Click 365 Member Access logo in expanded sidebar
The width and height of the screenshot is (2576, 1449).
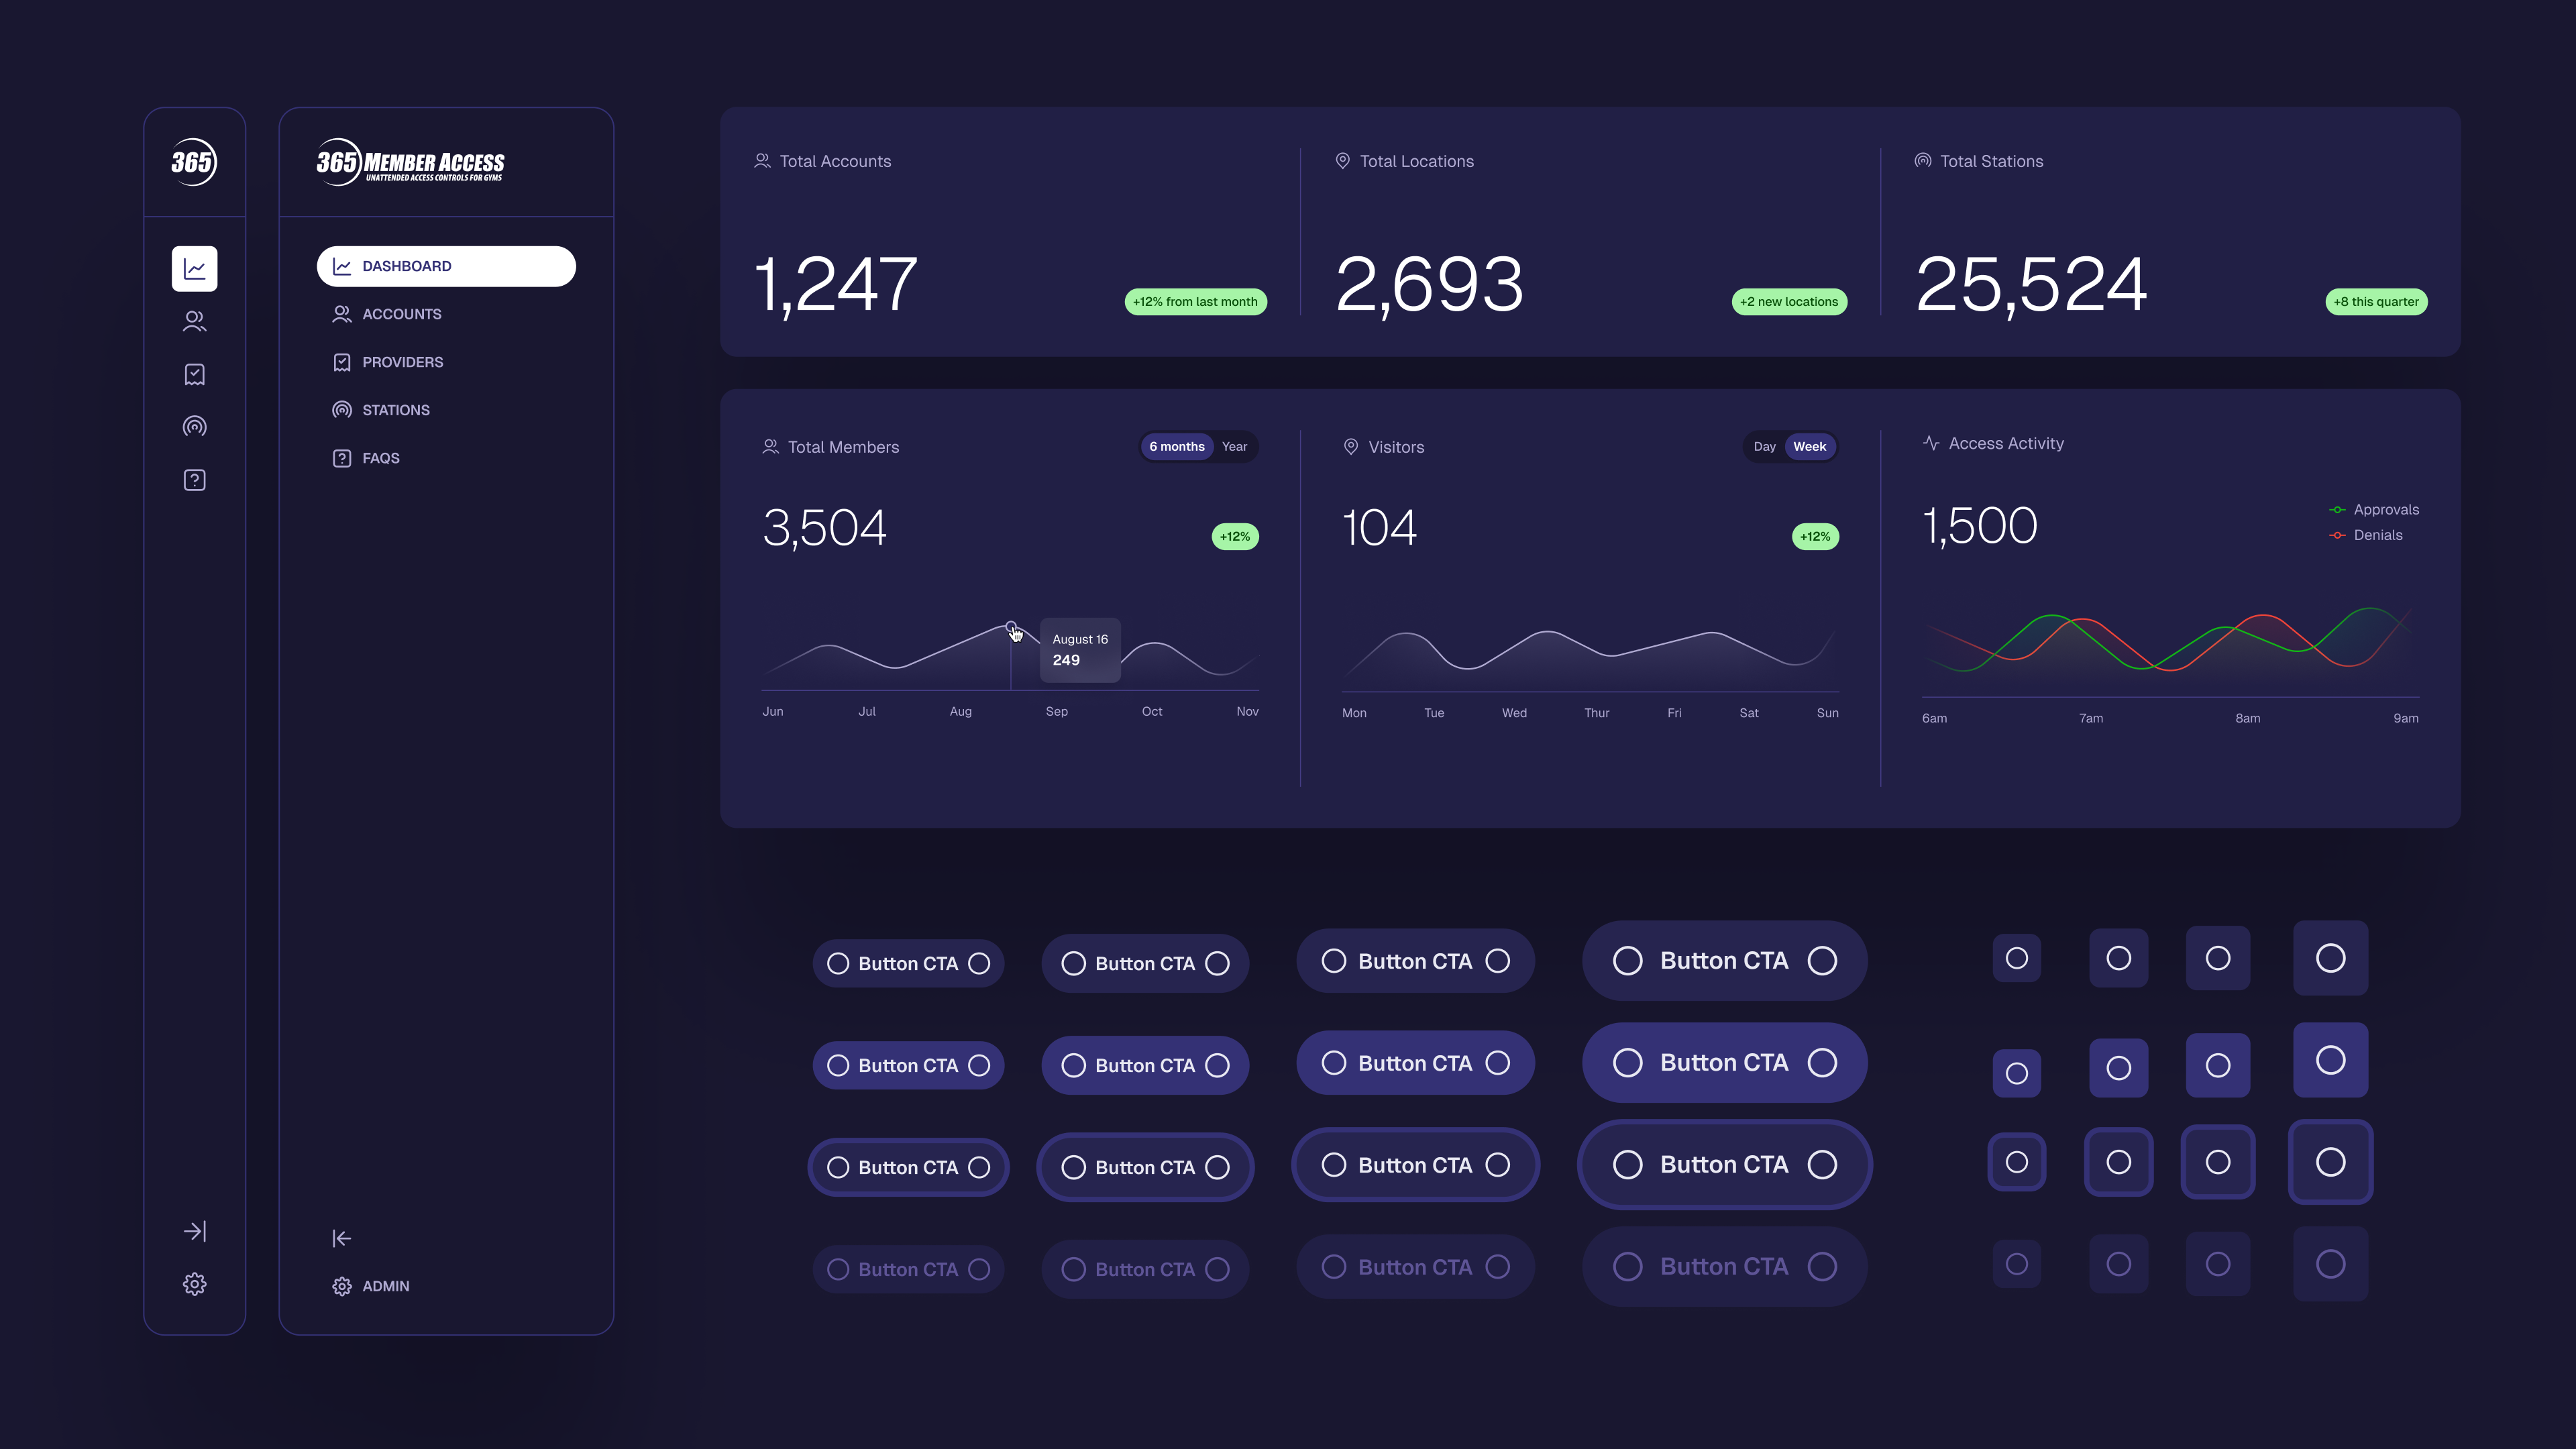coord(410,162)
